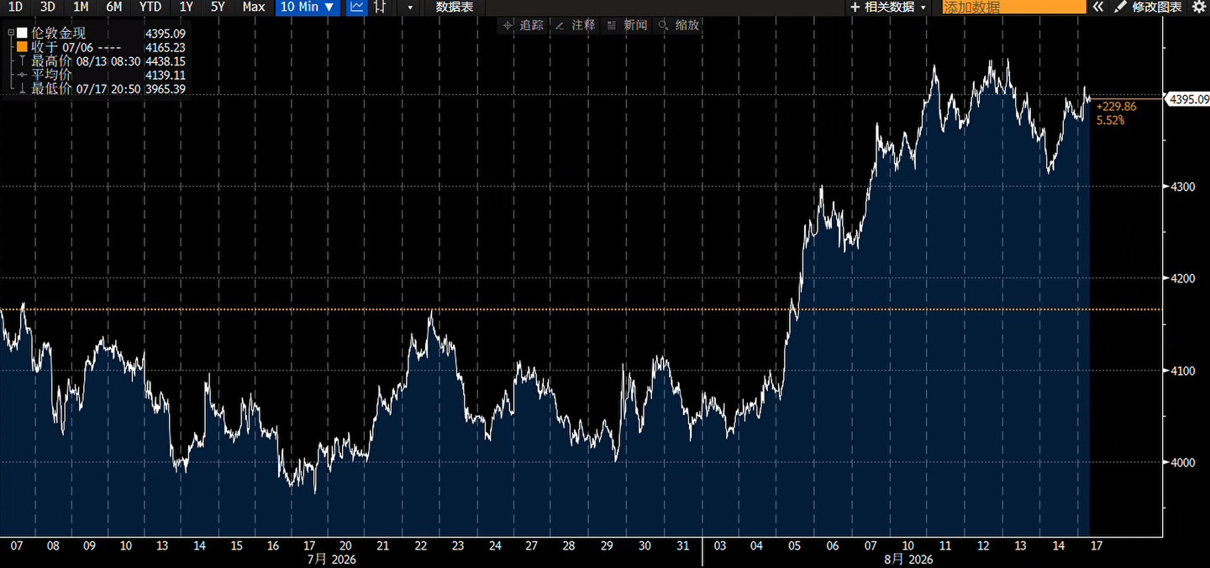Click the white 伦敦金现 series color swatch

(x=22, y=34)
